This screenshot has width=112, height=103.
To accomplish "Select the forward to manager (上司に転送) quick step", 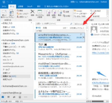I will pos(96,11).
